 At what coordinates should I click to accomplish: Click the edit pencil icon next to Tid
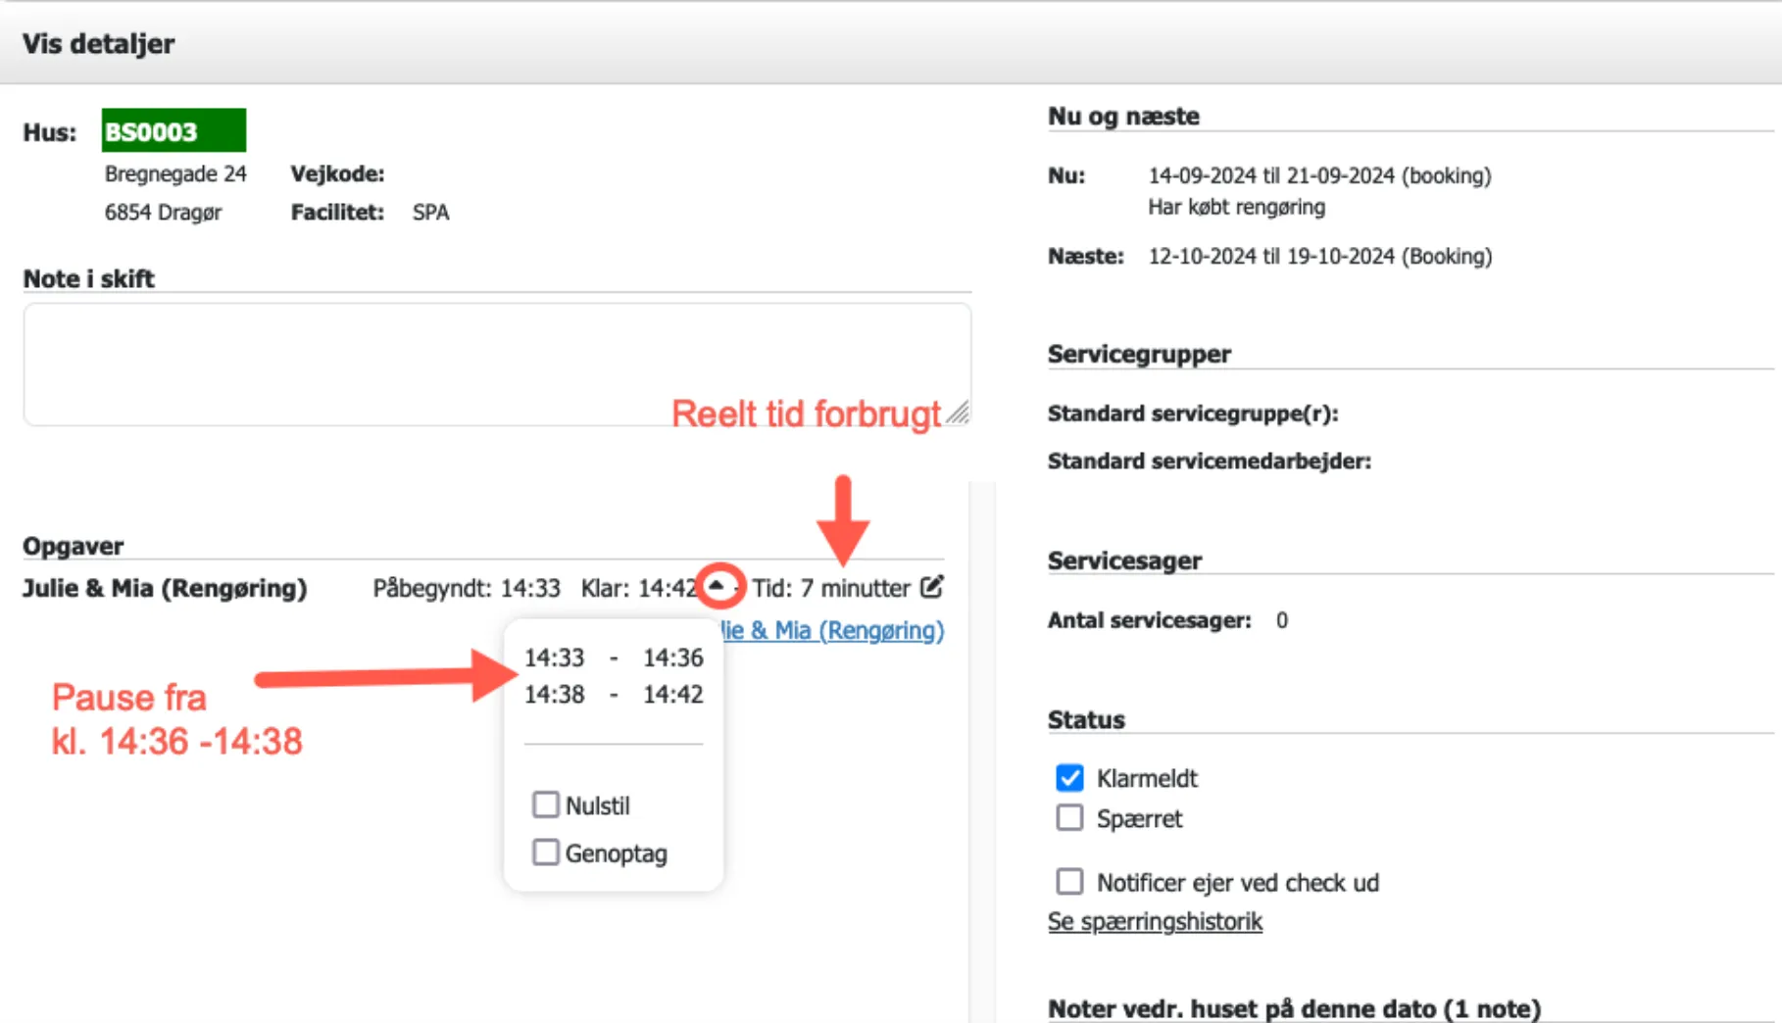point(933,587)
